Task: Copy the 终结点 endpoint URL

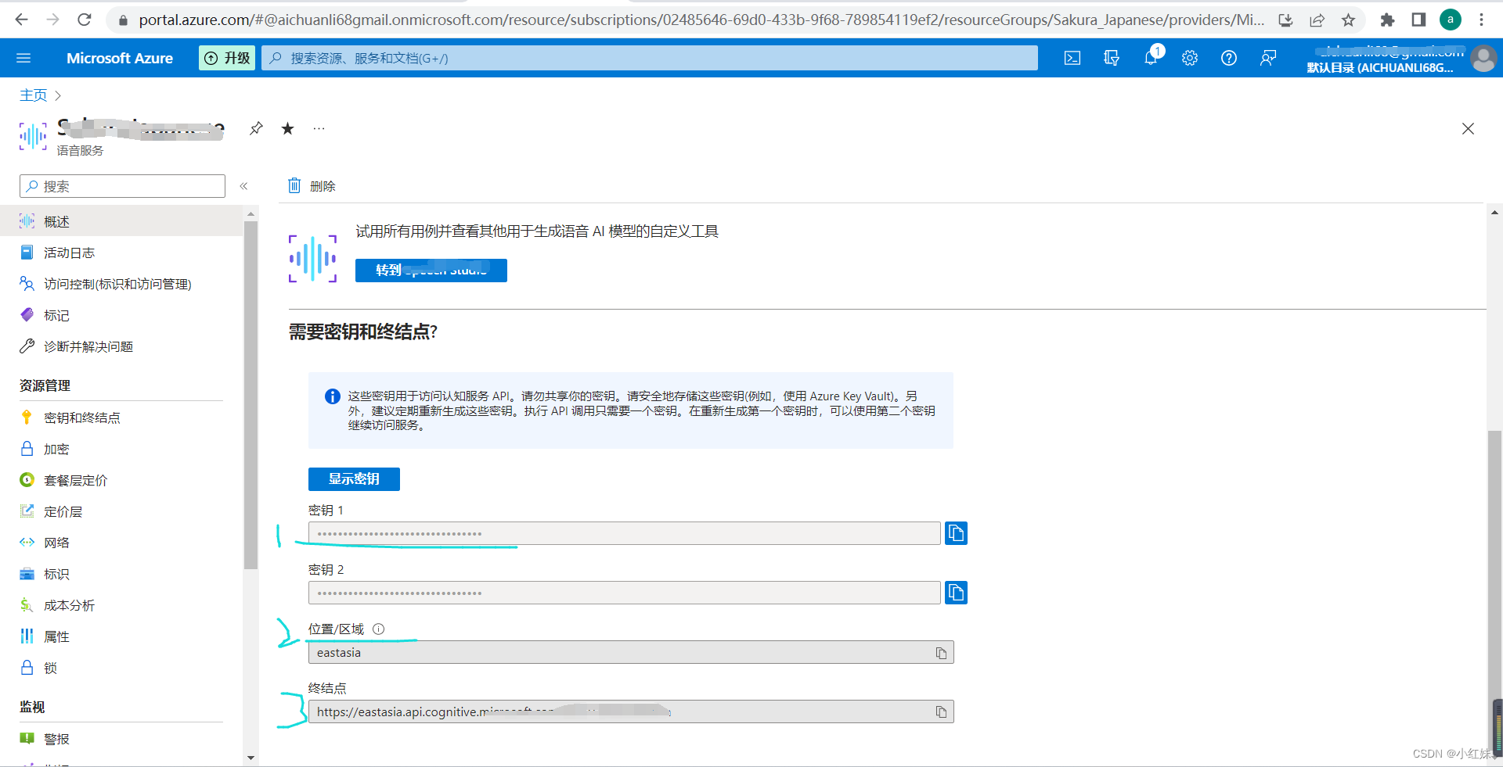Action: [939, 711]
